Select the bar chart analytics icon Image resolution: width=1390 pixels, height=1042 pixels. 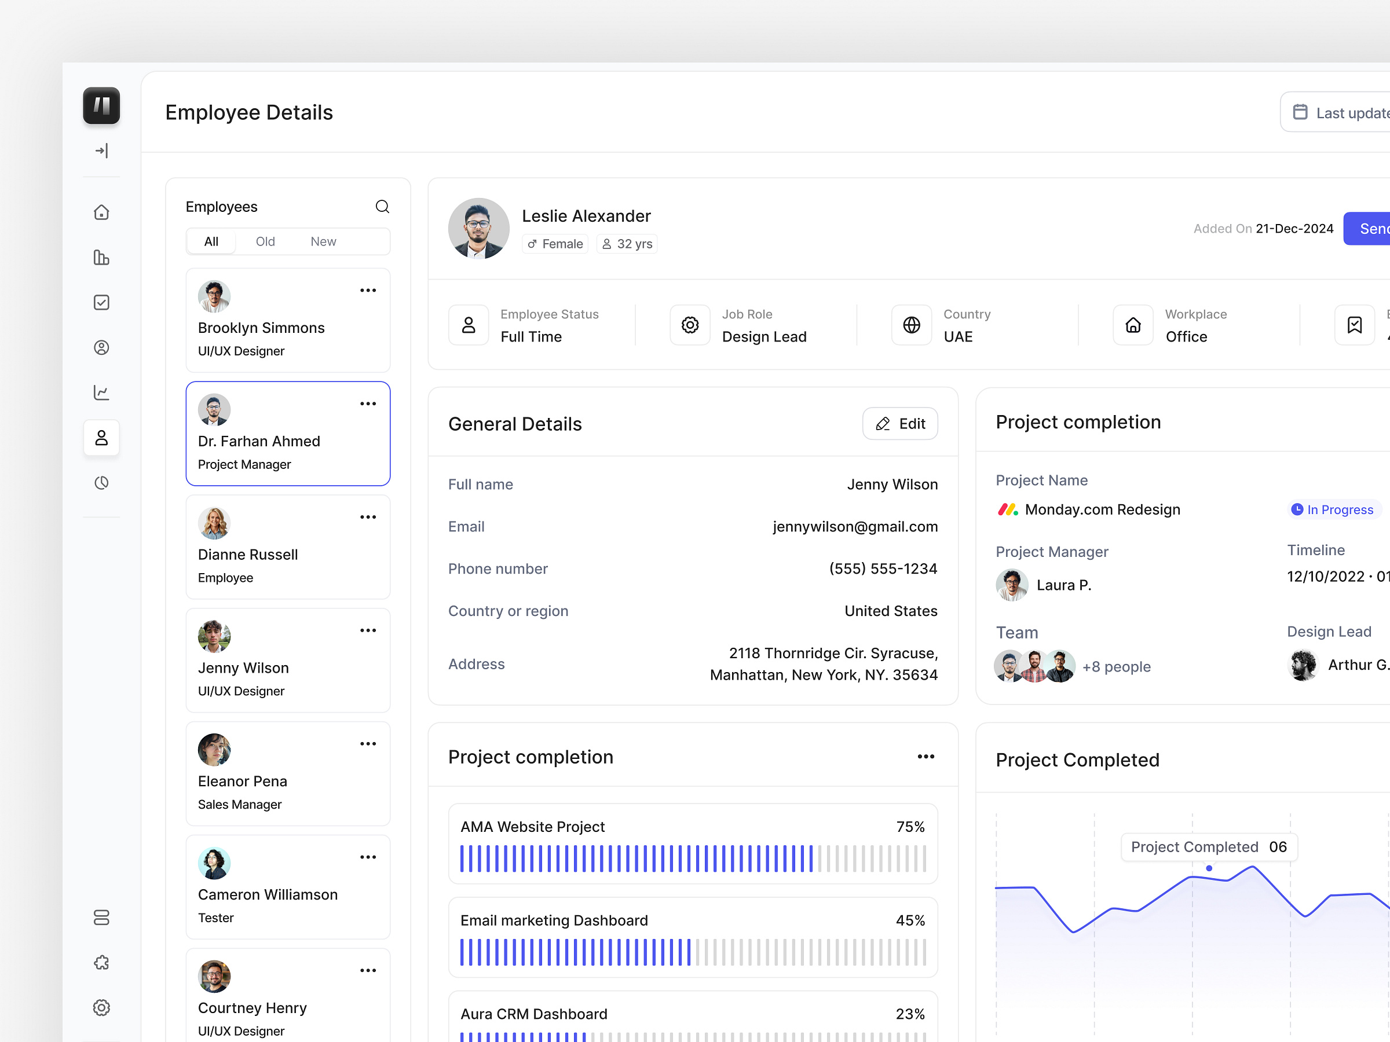pos(101,258)
